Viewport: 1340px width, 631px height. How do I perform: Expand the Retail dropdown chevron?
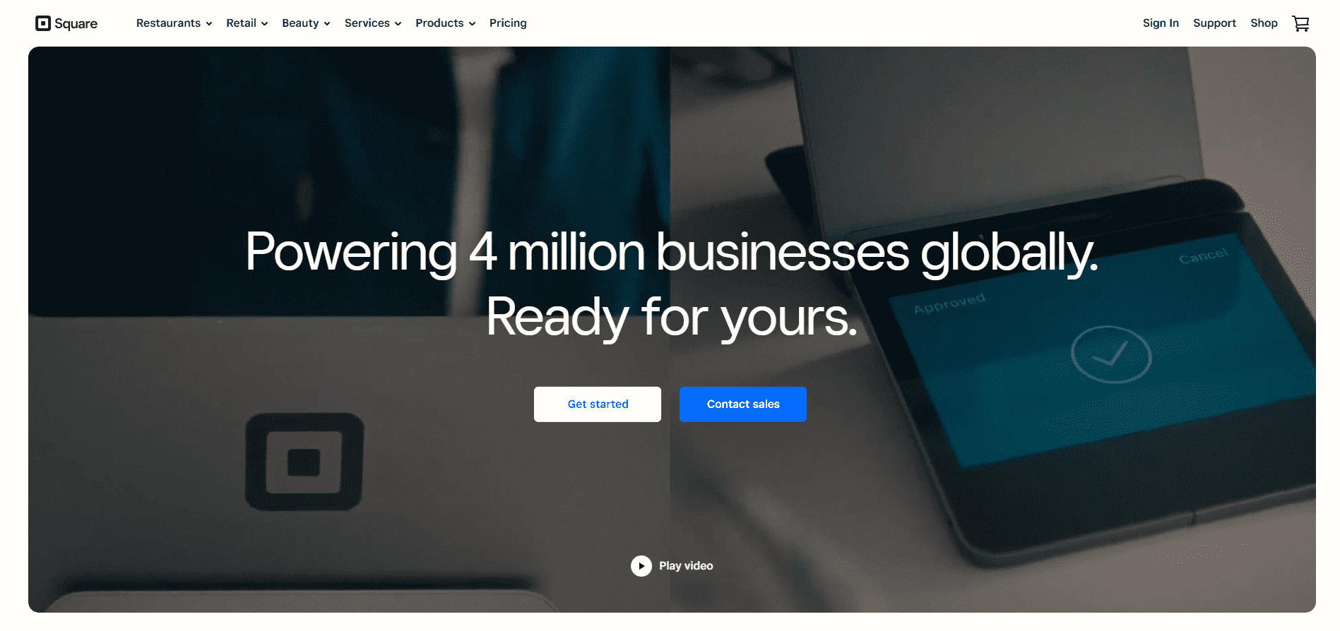pos(265,24)
